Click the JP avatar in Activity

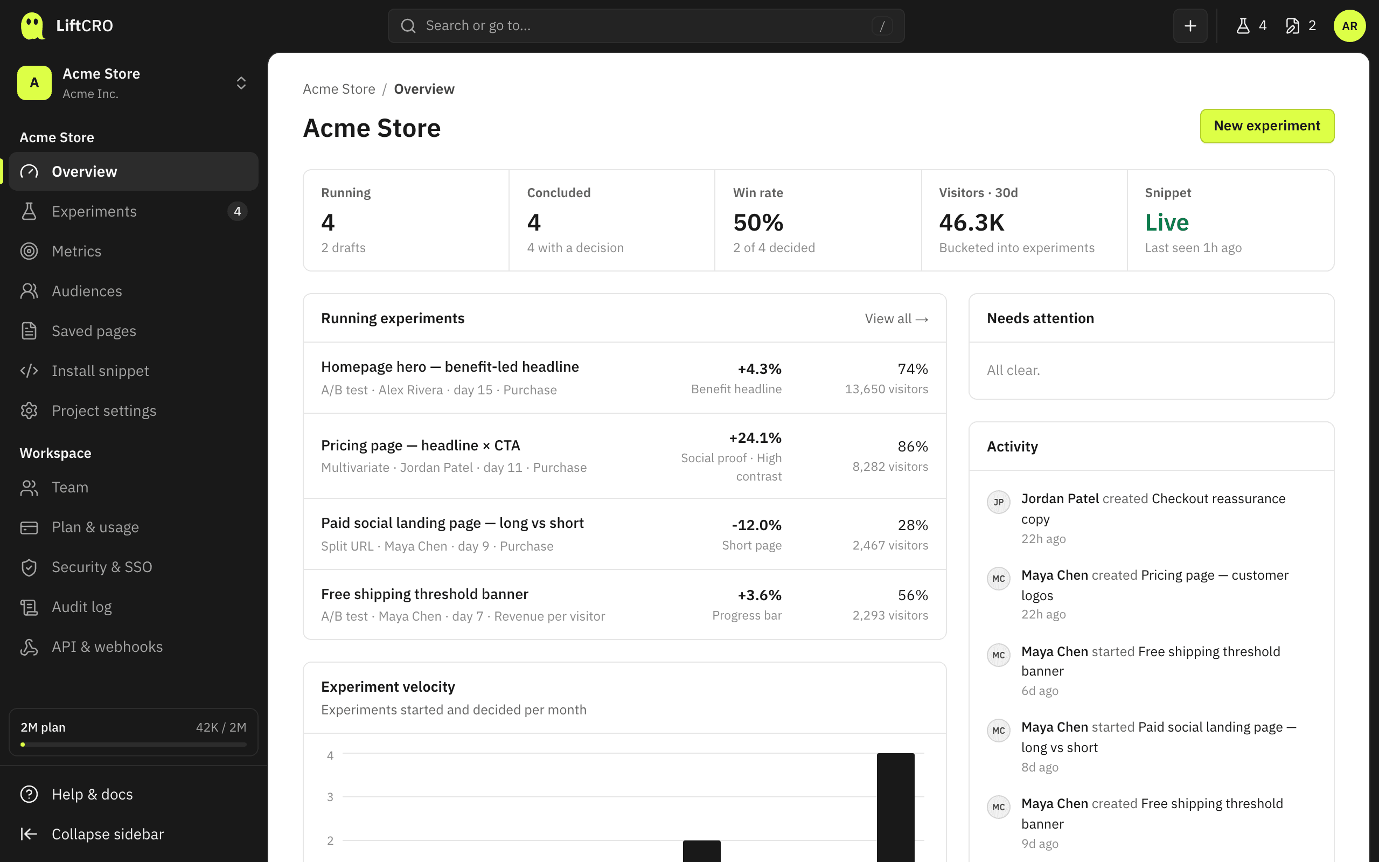998,502
